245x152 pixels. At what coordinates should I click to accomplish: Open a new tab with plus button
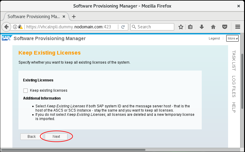pyautogui.click(x=74, y=17)
